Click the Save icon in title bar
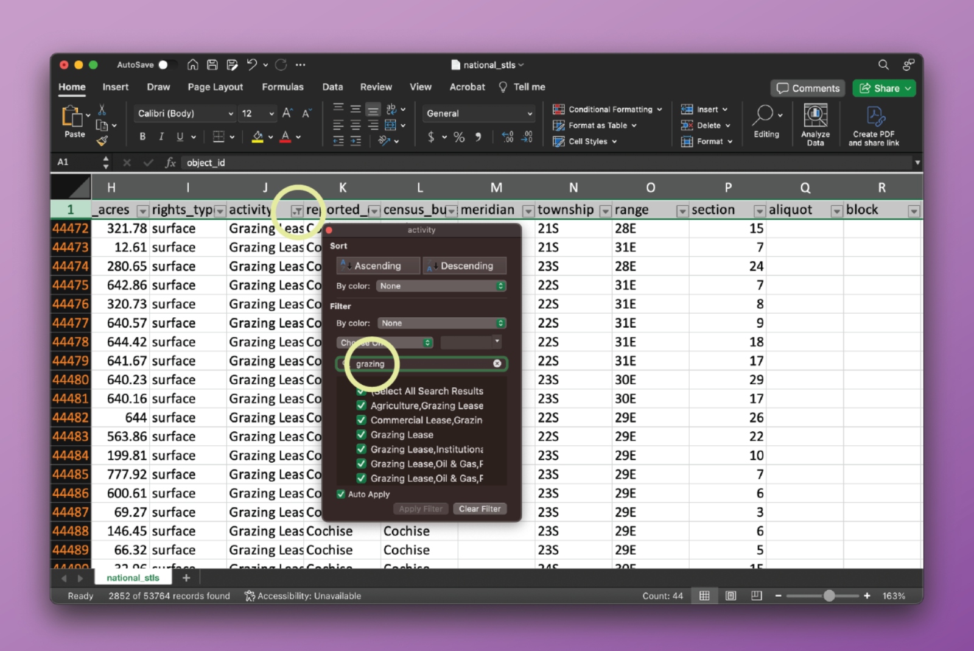Image resolution: width=974 pixels, height=651 pixels. (212, 65)
